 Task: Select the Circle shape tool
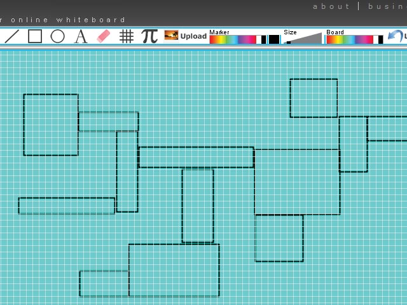(58, 36)
